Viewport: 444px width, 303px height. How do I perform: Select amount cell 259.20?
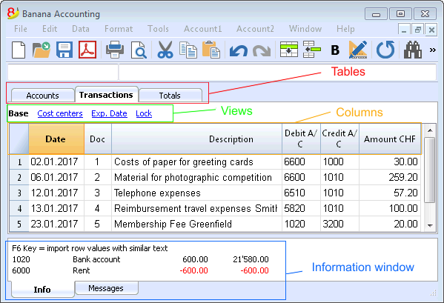(390, 177)
